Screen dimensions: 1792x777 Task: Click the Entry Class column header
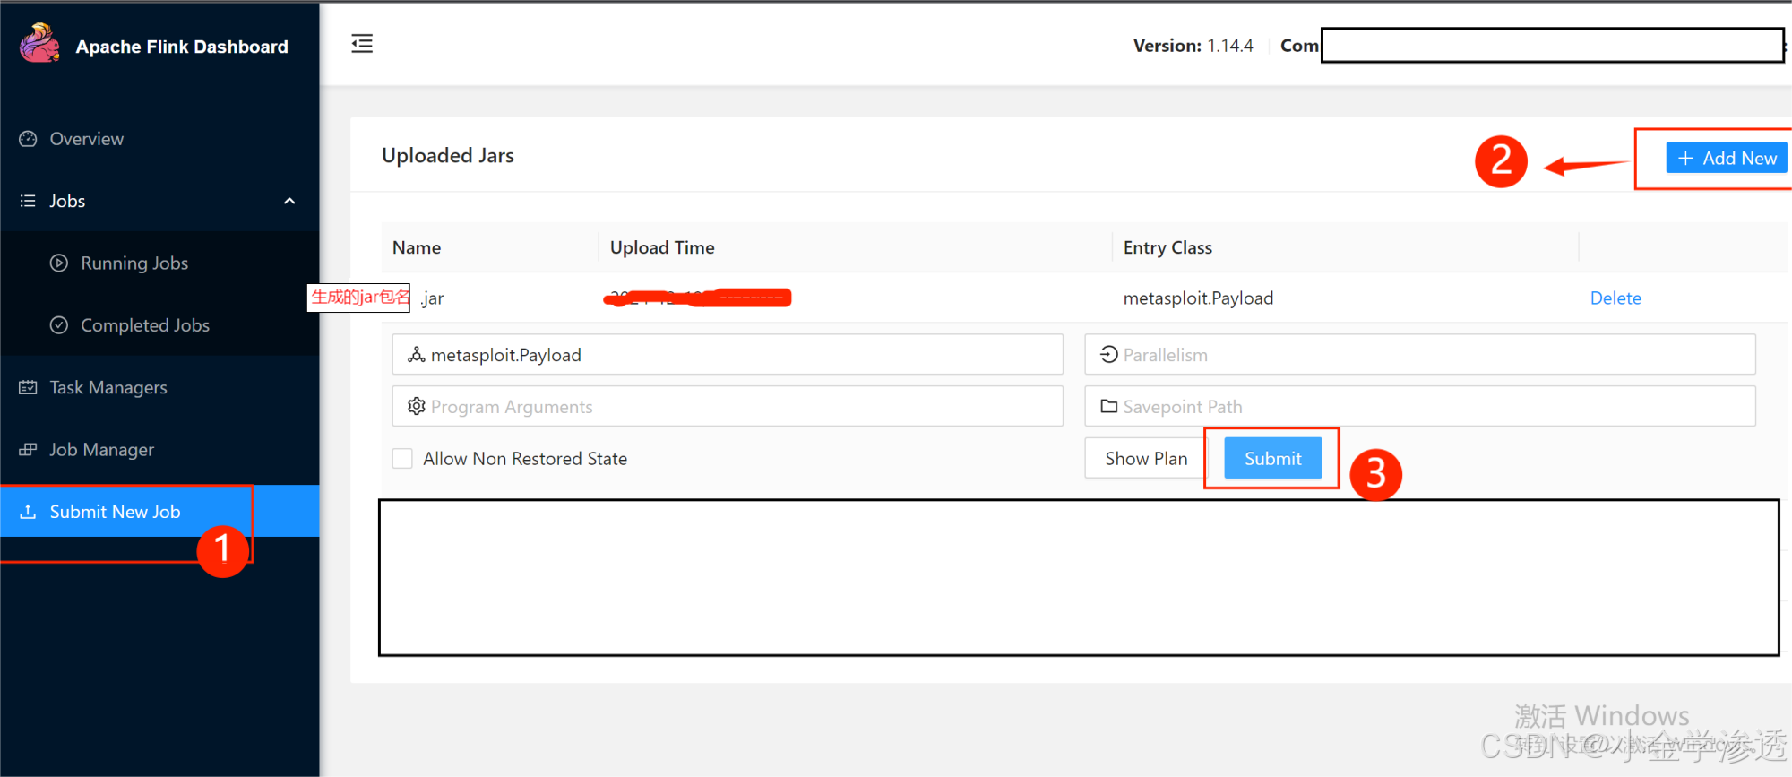pos(1167,247)
